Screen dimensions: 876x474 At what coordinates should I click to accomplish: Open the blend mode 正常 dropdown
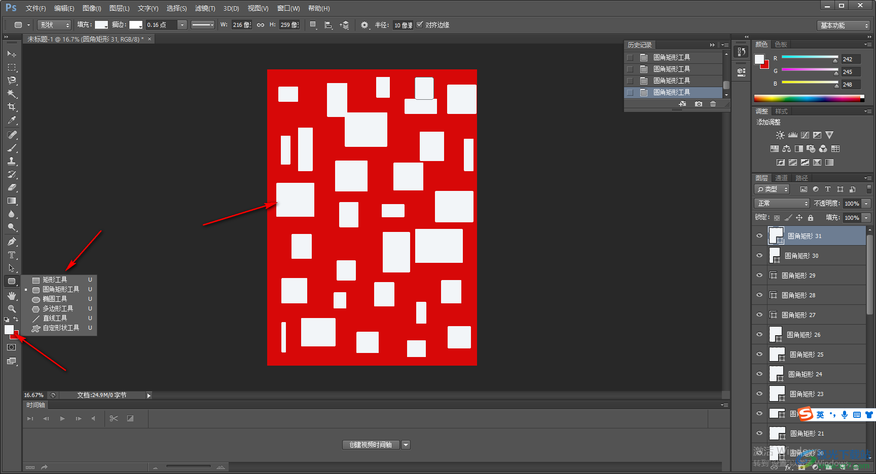click(x=782, y=203)
